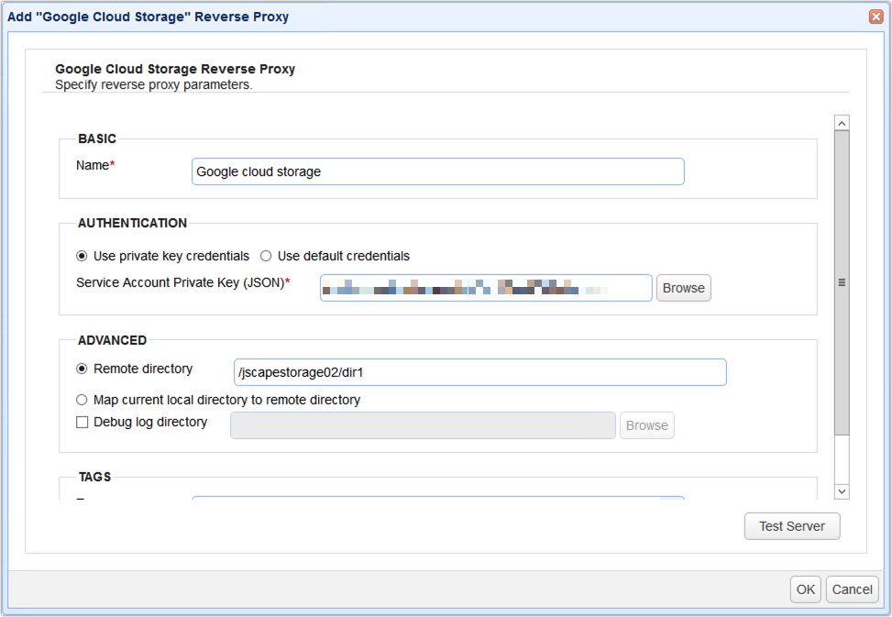Click into the Name input field
This screenshot has height=617, width=892.
pos(437,171)
